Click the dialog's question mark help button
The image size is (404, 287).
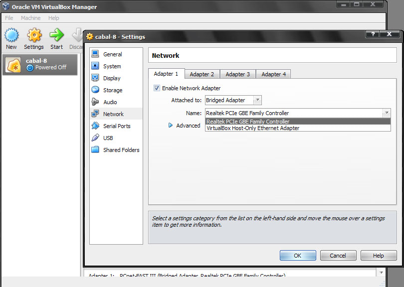click(372, 34)
